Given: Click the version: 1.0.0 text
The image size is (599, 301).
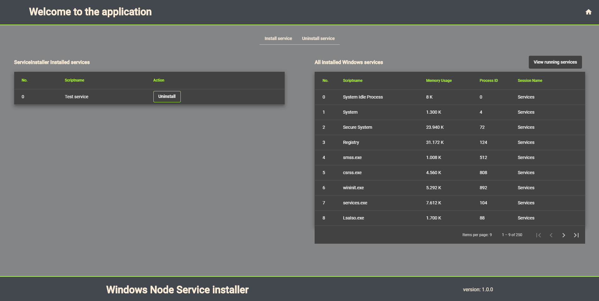Looking at the screenshot, I should click(x=478, y=289).
